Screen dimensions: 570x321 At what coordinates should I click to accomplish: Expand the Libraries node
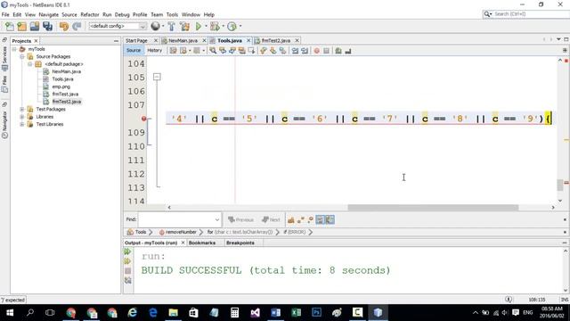22,117
